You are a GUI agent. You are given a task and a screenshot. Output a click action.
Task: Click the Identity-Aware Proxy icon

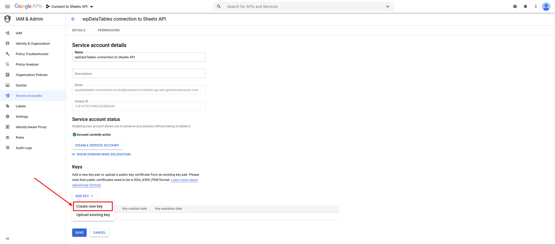click(8, 127)
